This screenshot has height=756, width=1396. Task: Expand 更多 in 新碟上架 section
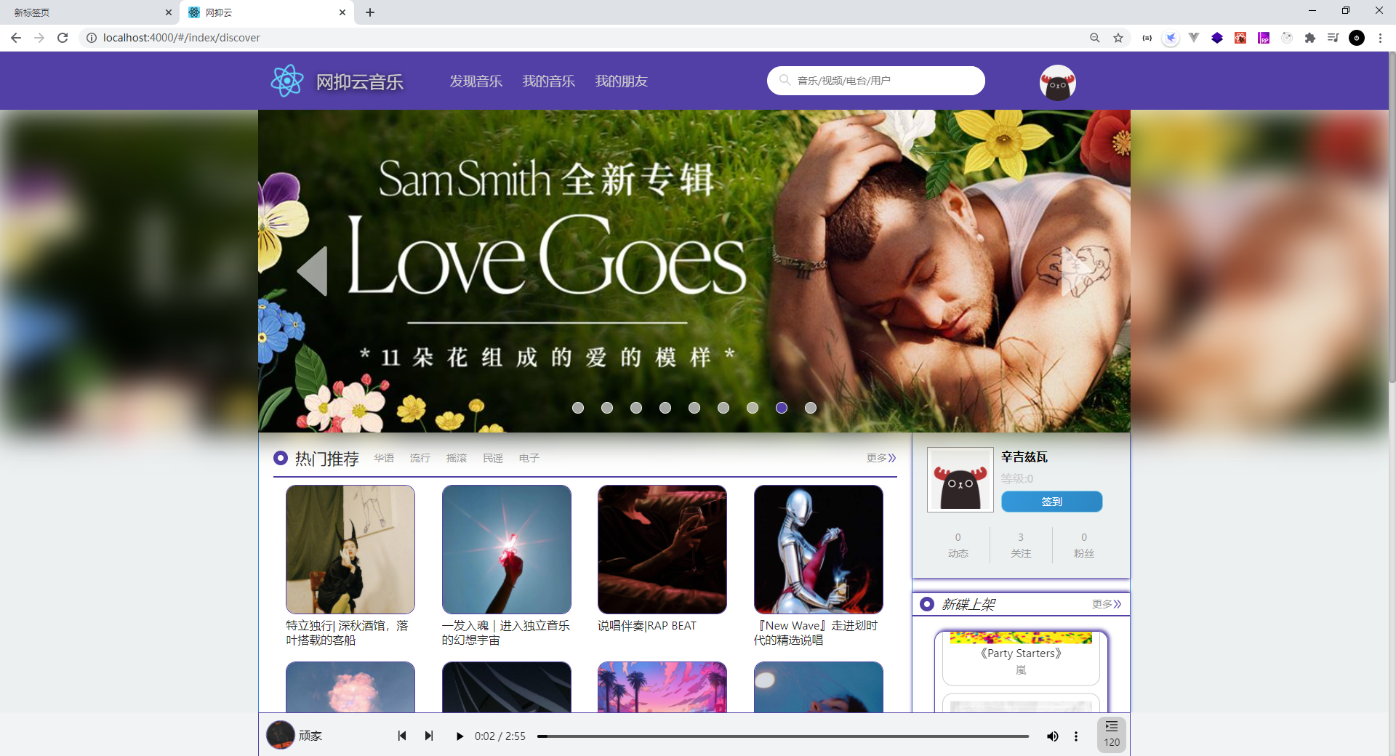[x=1107, y=604]
